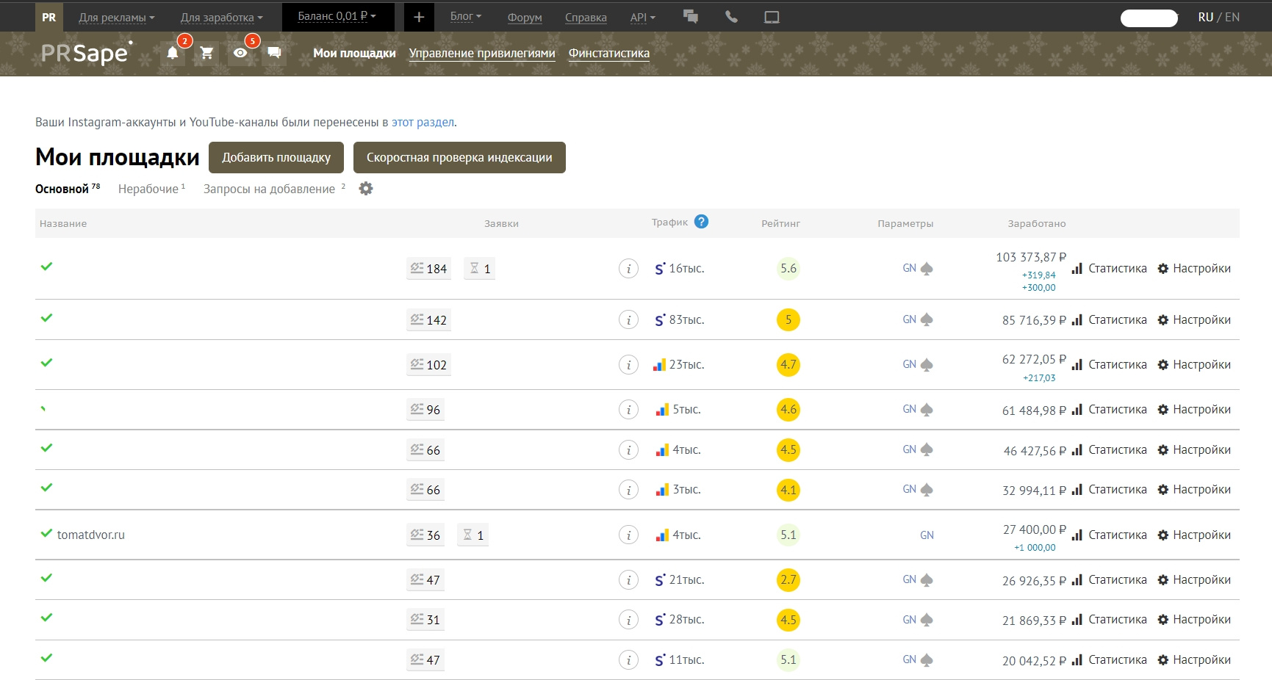
Task: Click the phone icon in top bar
Action: point(731,17)
